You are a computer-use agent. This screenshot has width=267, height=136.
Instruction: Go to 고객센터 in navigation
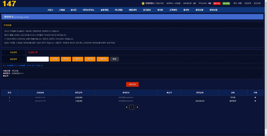(173, 10)
